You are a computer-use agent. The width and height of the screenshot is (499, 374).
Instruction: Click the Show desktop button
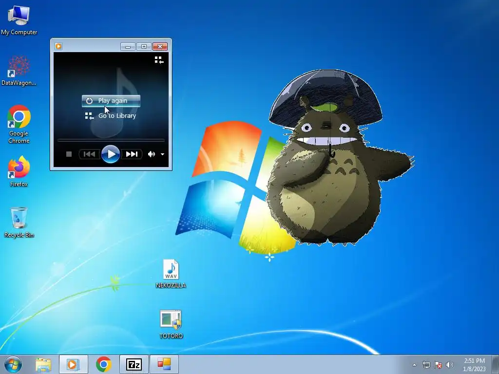point(495,364)
